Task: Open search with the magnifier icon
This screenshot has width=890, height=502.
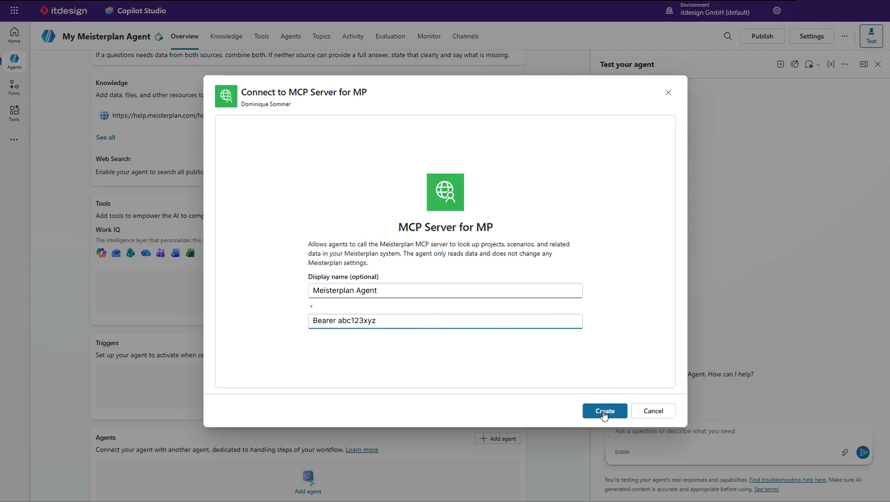Action: (x=728, y=36)
